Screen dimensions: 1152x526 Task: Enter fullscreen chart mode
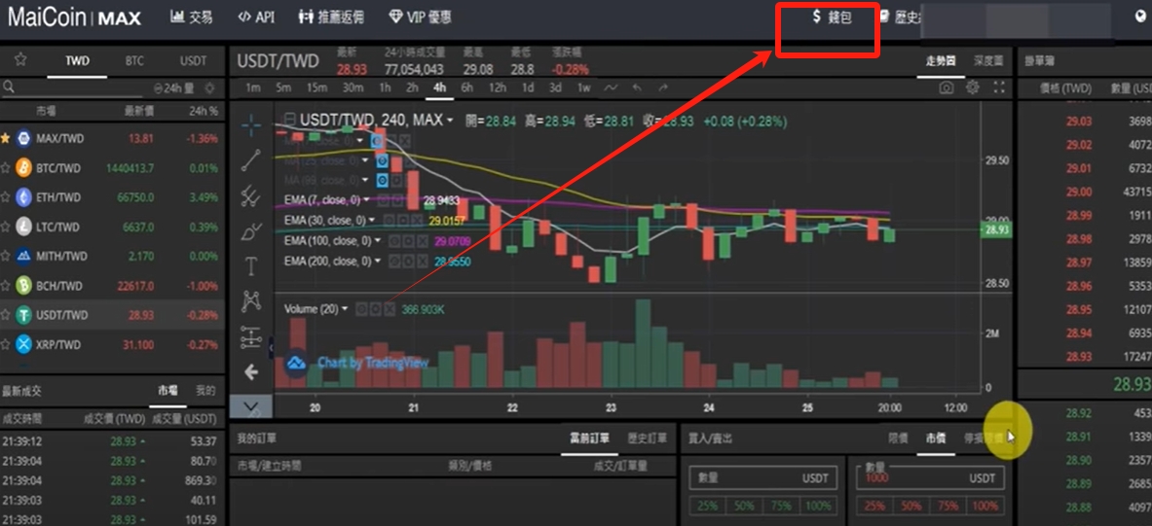tap(998, 88)
